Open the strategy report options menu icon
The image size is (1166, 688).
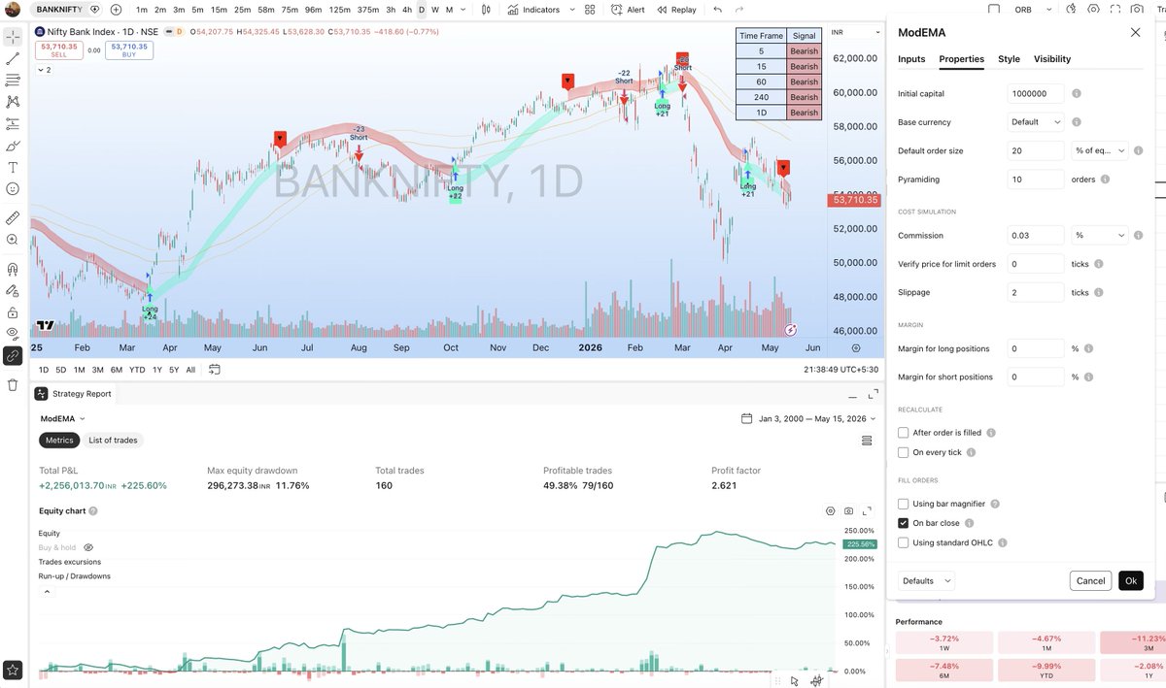[867, 441]
